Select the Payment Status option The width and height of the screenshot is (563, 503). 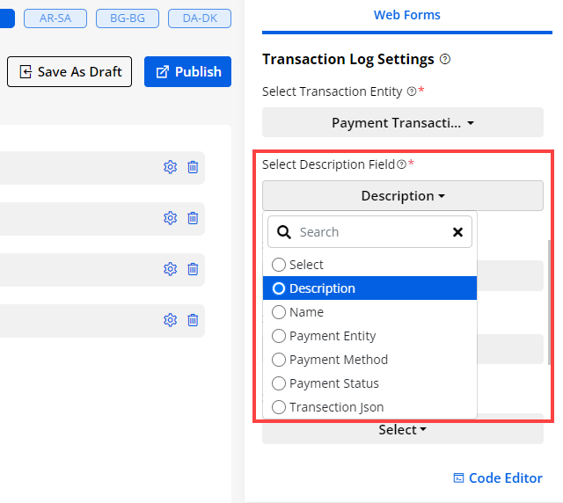(x=279, y=383)
